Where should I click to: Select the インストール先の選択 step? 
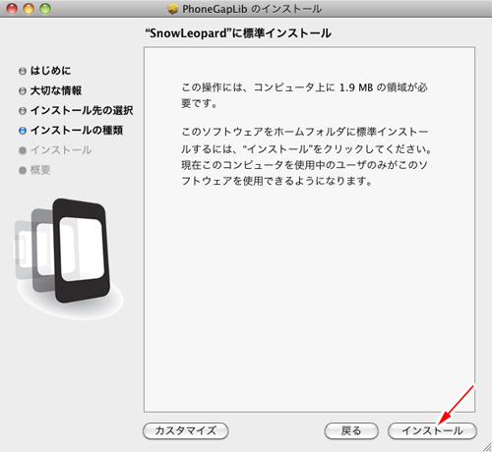(x=82, y=110)
